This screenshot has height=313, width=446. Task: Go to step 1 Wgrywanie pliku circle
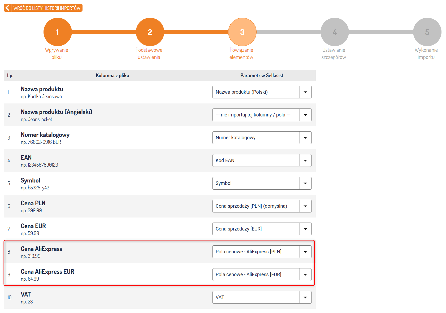(x=58, y=32)
